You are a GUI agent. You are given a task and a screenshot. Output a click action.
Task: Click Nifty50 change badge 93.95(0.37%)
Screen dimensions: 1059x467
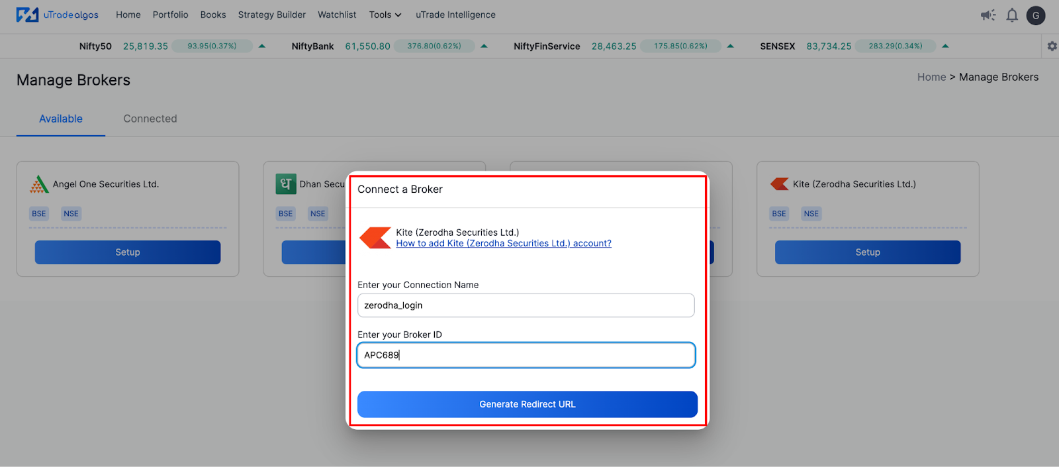click(212, 46)
